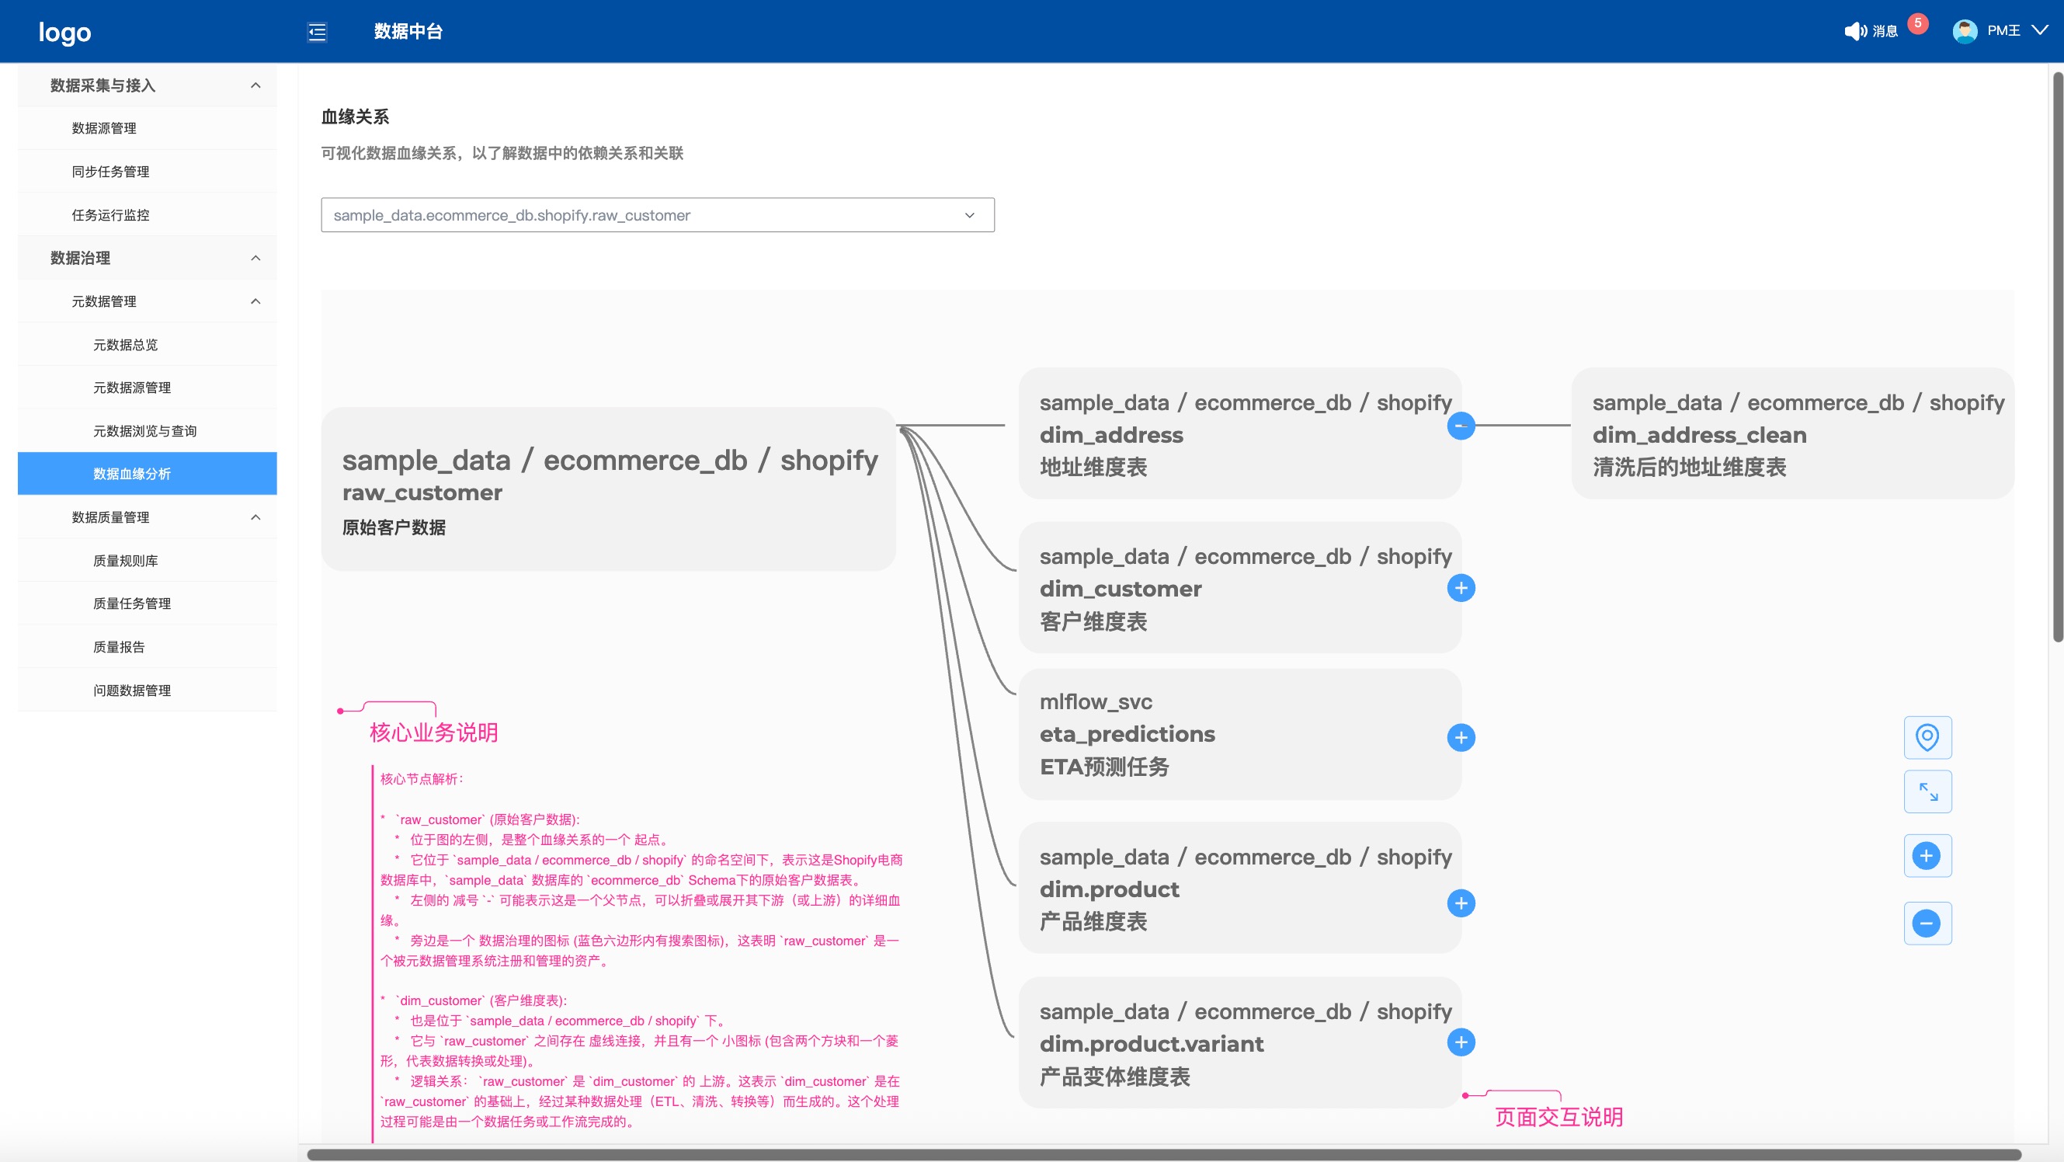This screenshot has height=1162, width=2064.
Task: Select the 数据血缘分析 menu item
Action: click(148, 474)
